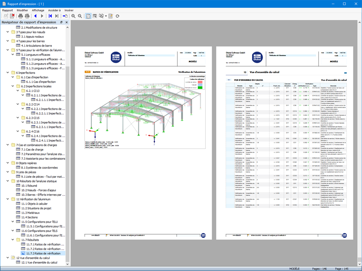This screenshot has height=271, width=362.
Task: Click the zoom out magnifier icon
Action: point(80,16)
